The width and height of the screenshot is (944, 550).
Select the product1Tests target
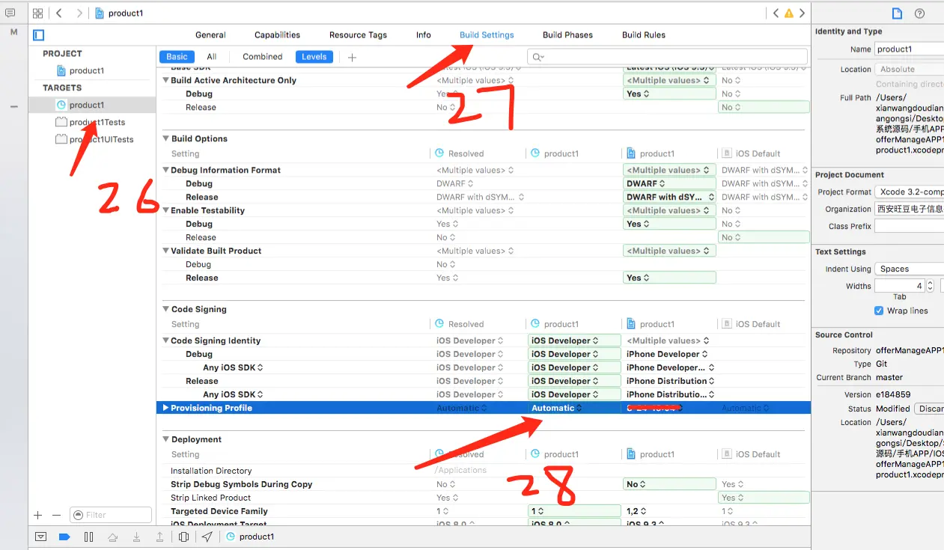[97, 122]
